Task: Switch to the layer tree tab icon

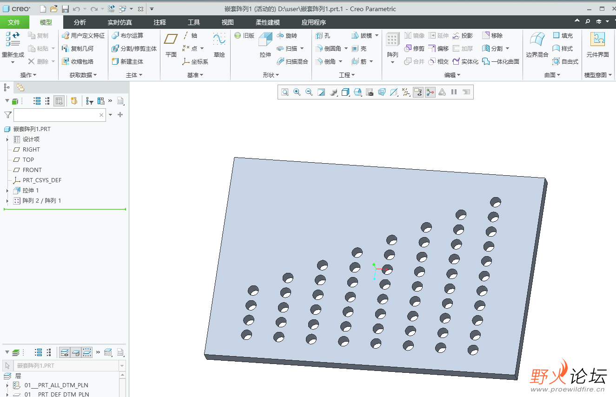Action: pos(20,87)
